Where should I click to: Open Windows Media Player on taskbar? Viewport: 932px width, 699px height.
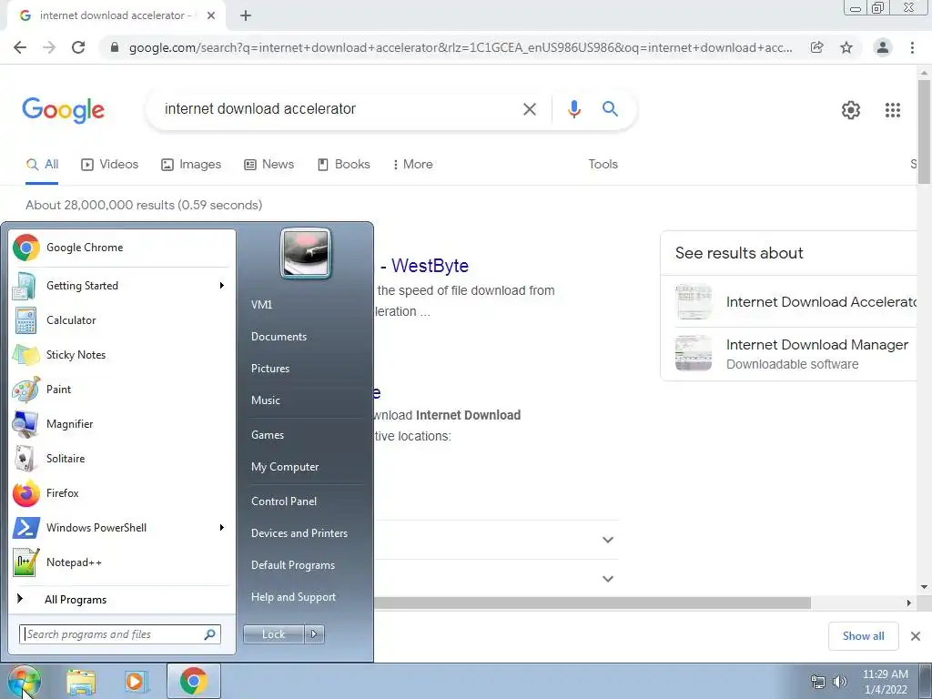[x=137, y=681]
